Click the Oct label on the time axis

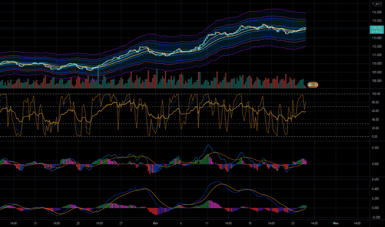pyautogui.click(x=155, y=223)
